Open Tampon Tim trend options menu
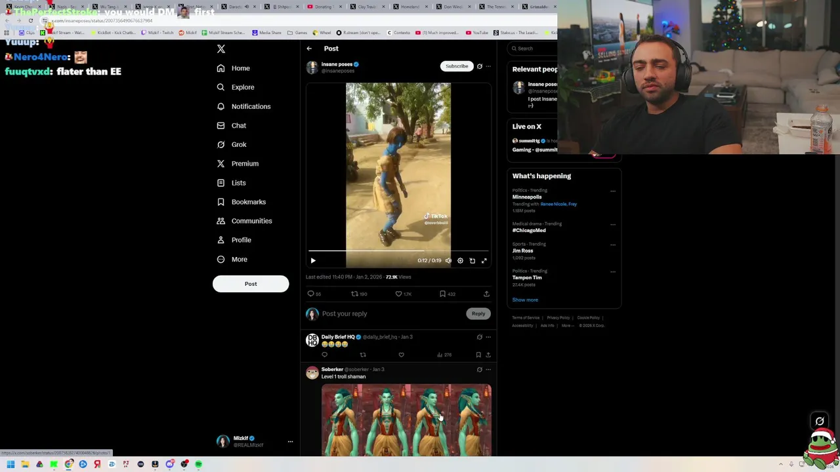Image resolution: width=840 pixels, height=472 pixels. coord(613,272)
